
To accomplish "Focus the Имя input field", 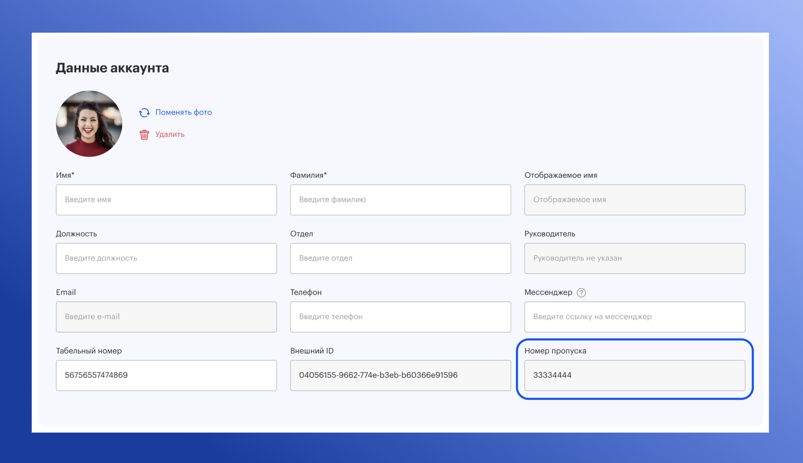I will 166,200.
